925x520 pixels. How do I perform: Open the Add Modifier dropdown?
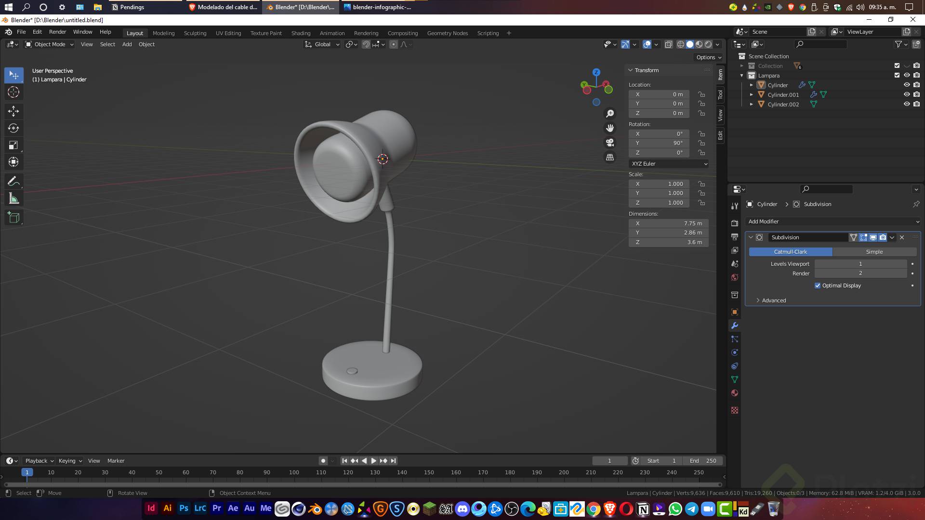click(833, 221)
